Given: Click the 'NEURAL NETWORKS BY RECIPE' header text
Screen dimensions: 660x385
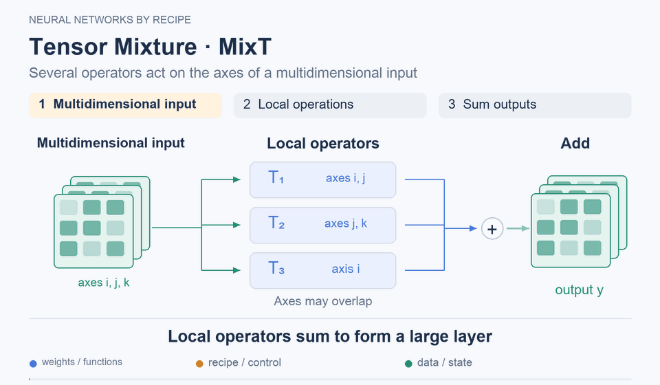Looking at the screenshot, I should 110,20.
